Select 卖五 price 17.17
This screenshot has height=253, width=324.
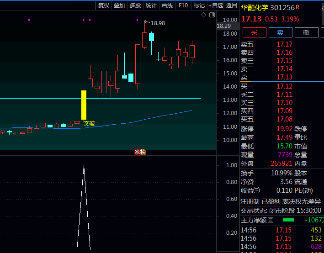point(285,44)
